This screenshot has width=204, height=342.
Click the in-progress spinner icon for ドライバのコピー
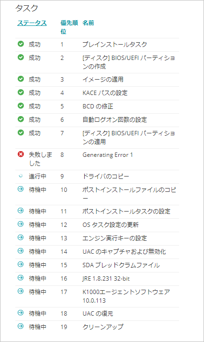(x=21, y=176)
